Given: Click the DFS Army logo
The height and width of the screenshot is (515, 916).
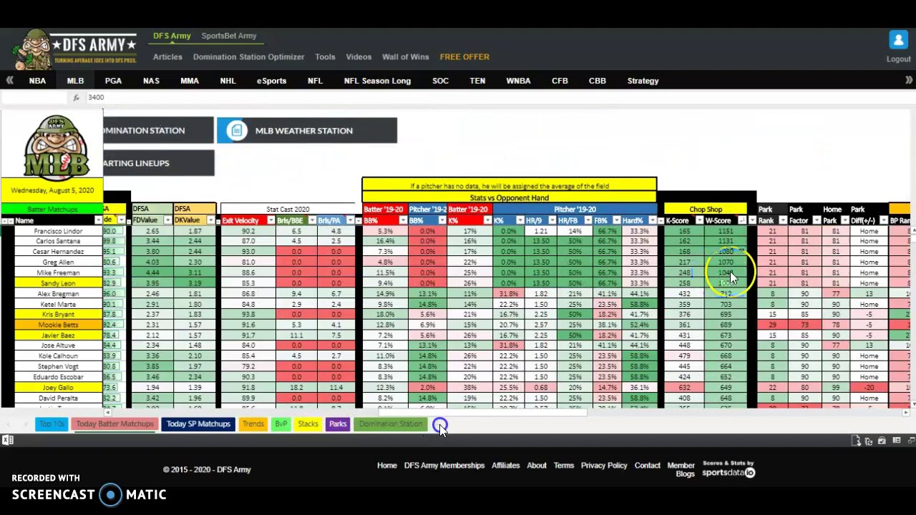Looking at the screenshot, I should [x=75, y=49].
